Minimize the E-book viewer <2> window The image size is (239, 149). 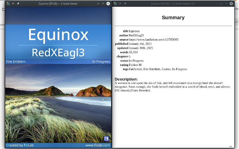221,4
